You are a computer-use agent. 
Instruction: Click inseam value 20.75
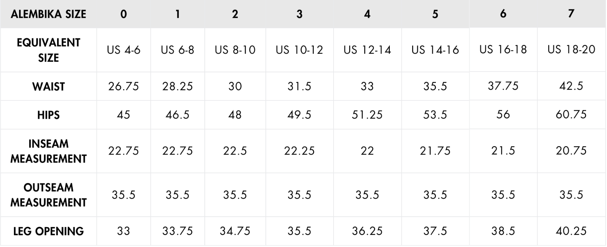[x=571, y=151]
